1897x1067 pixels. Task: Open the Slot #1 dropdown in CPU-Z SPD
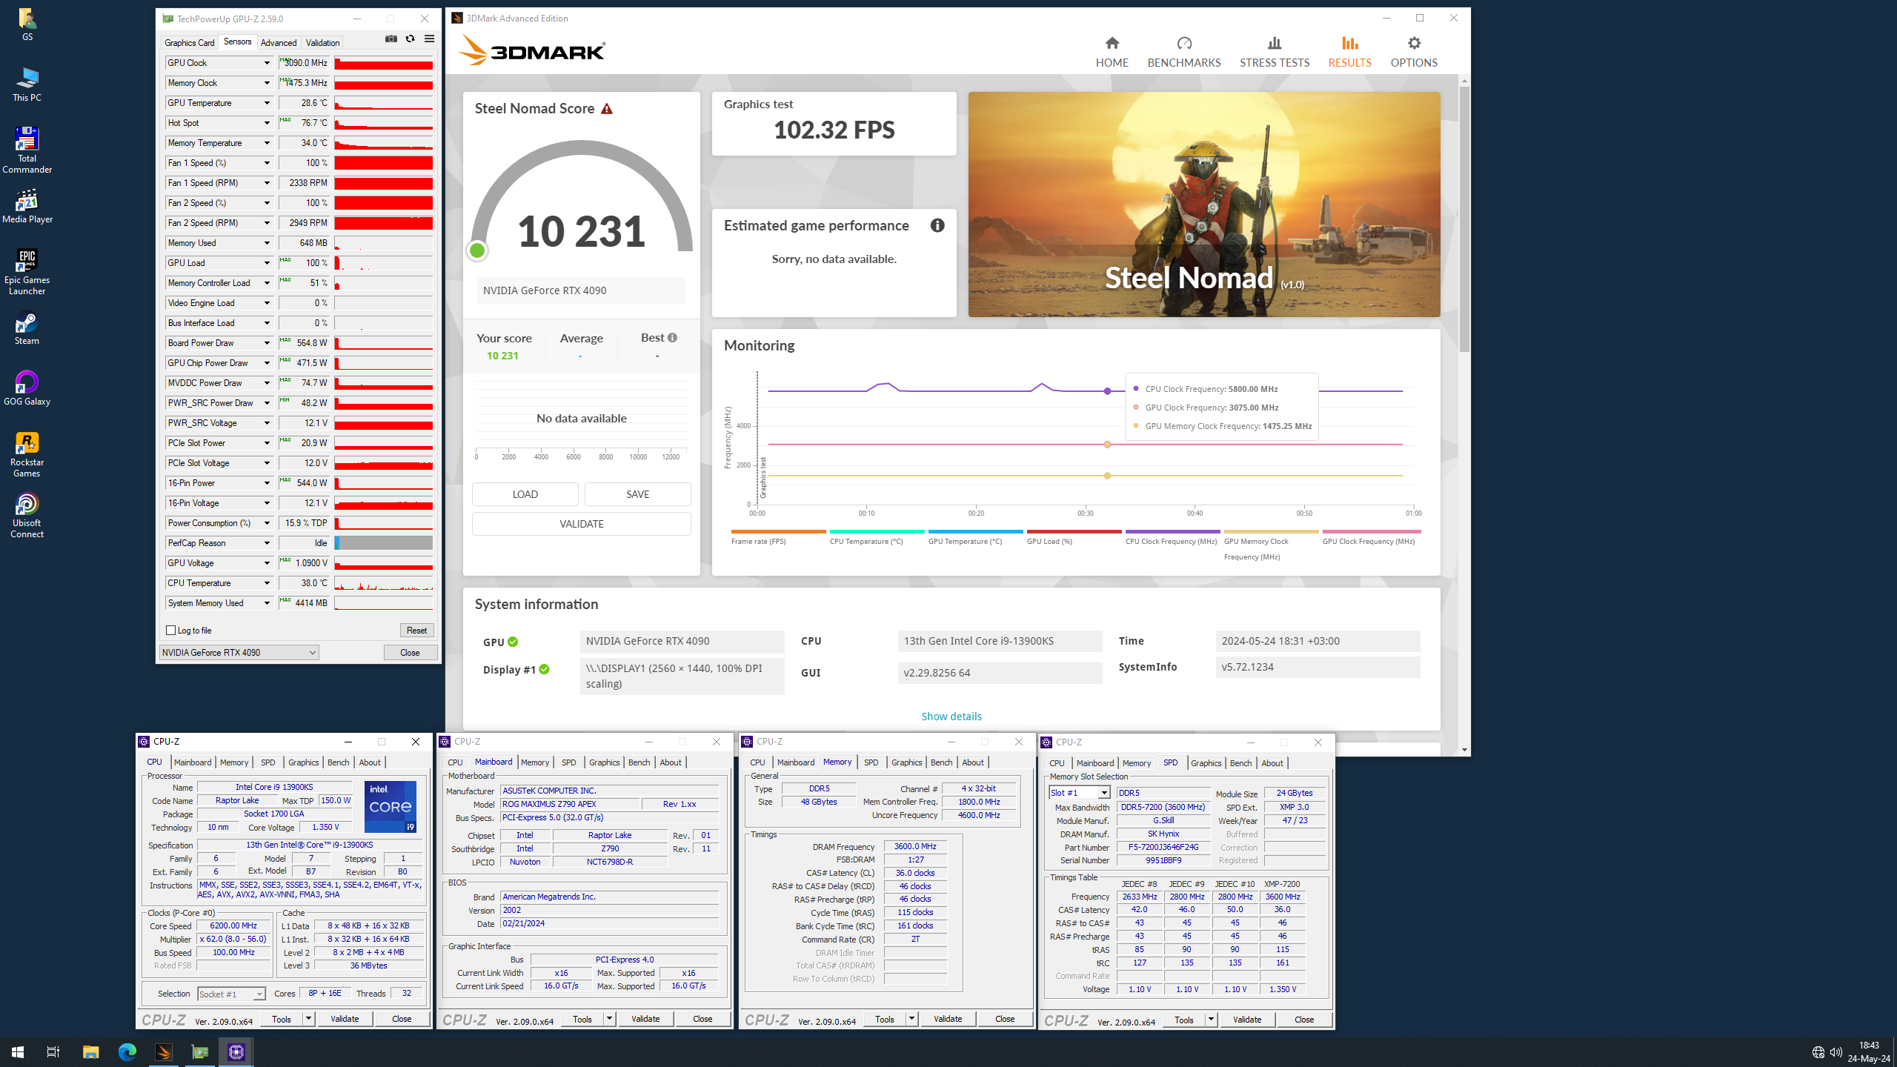pos(1079,793)
